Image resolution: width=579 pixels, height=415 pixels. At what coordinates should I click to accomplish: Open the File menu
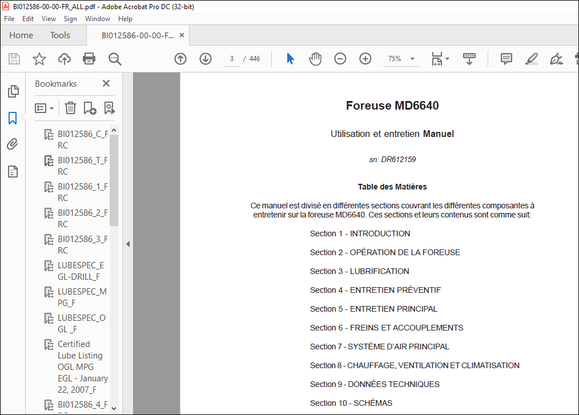(9, 19)
